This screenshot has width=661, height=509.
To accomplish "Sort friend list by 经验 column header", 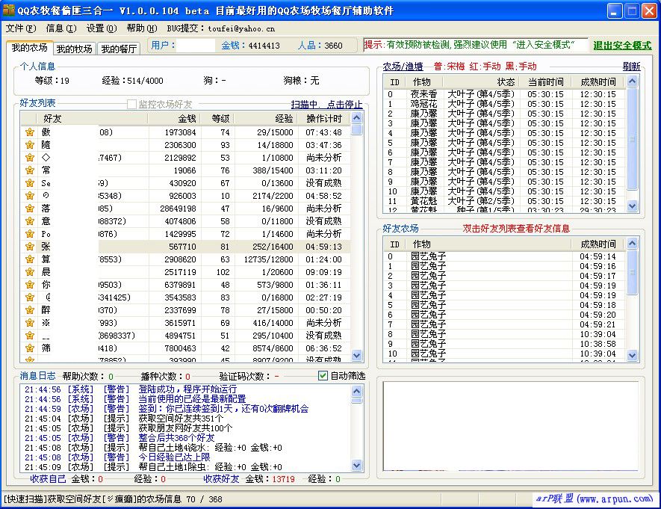I will click(x=267, y=119).
